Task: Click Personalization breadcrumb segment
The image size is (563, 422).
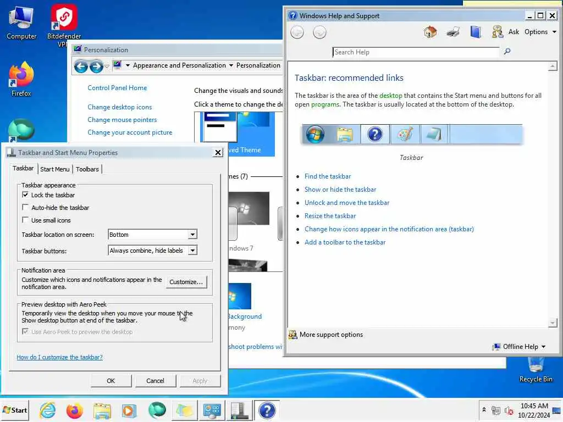Action: tap(258, 65)
